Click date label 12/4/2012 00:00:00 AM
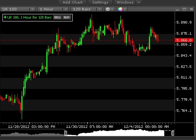Viewport: 196px width, 140px height. tap(146, 126)
